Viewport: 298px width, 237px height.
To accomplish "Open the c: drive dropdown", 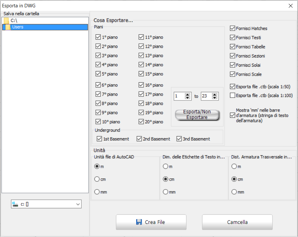I will [x=78, y=204].
